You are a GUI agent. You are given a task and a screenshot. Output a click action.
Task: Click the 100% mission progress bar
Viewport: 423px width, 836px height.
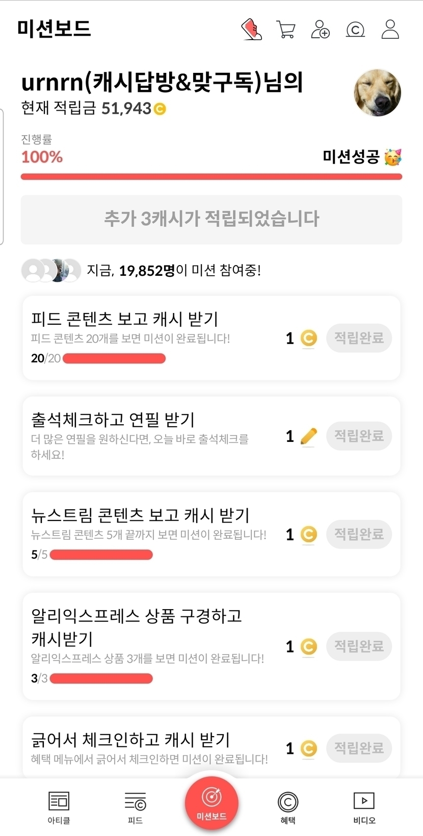(x=211, y=177)
